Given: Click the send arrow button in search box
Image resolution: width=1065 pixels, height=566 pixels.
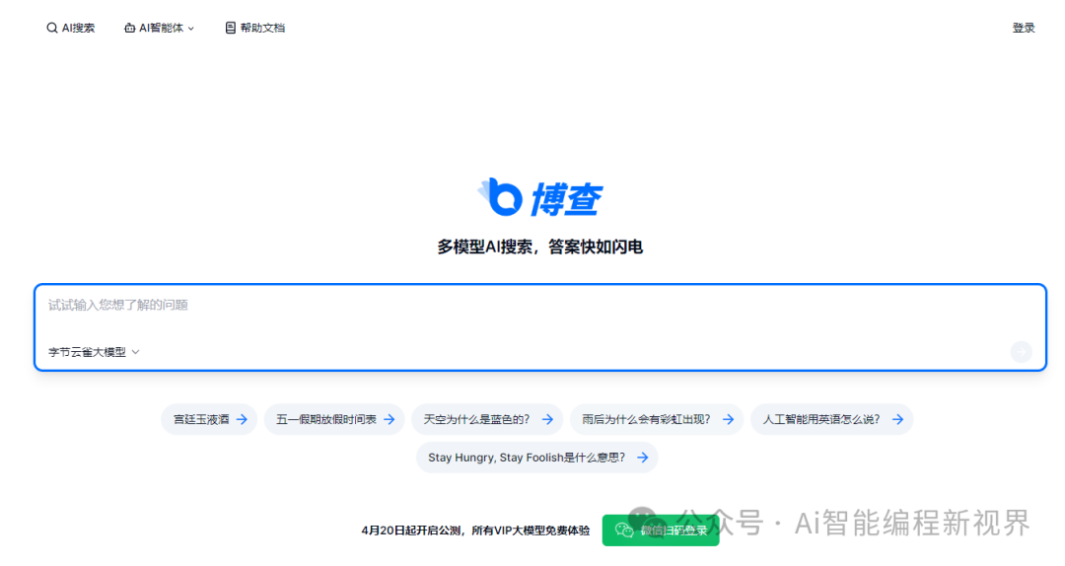Looking at the screenshot, I should (x=1021, y=352).
